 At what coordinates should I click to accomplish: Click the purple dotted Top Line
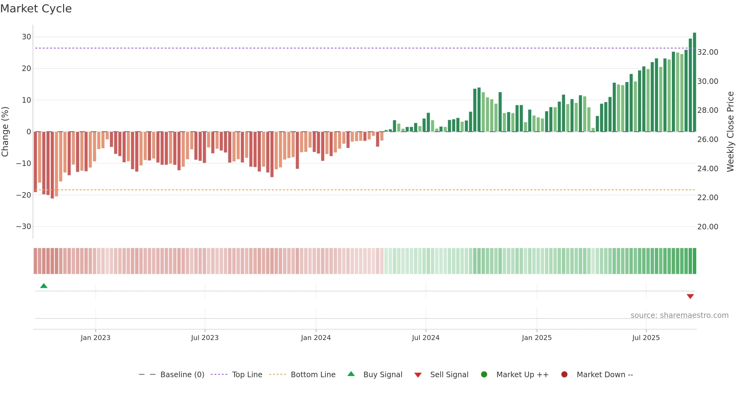[365, 48]
